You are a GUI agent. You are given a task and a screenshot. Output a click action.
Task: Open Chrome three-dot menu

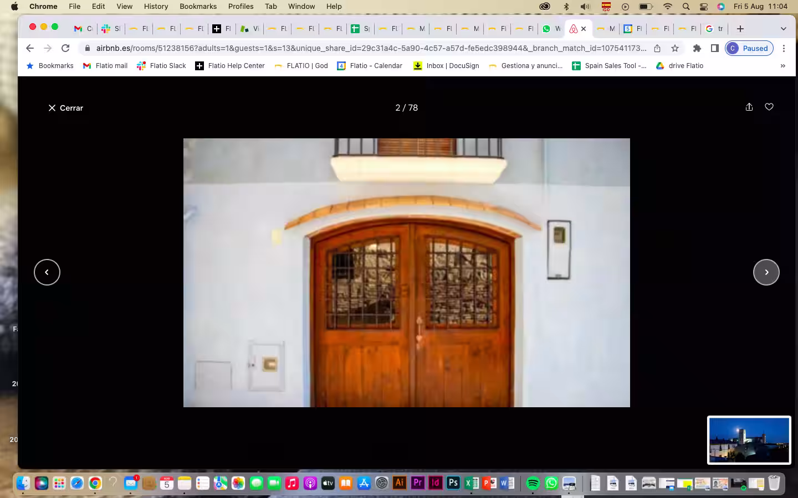[784, 48]
